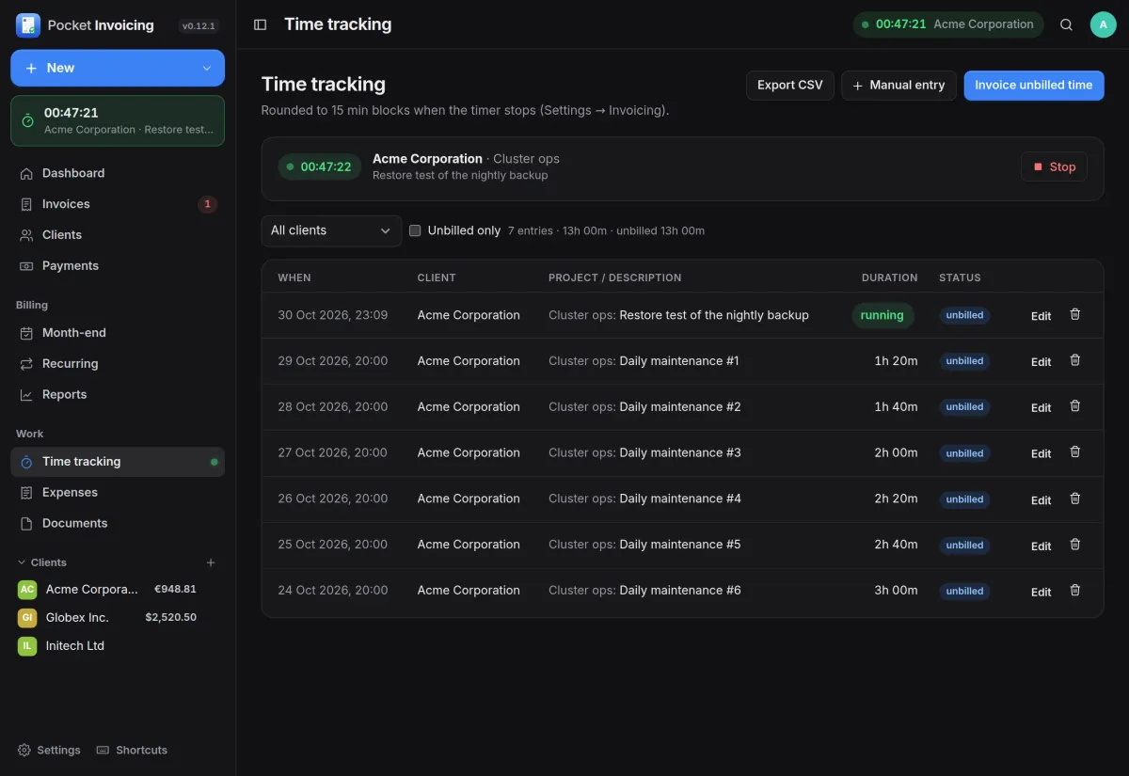
Task: Click the $2,520.50 balance for Globex
Action: tap(170, 617)
